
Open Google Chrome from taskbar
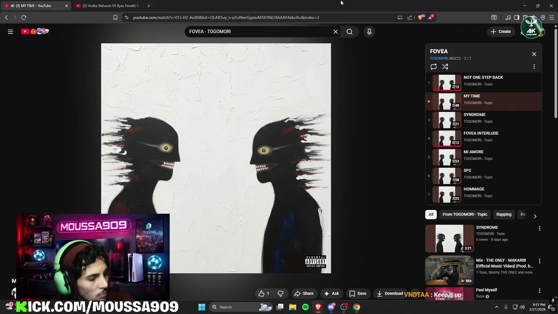point(357,307)
